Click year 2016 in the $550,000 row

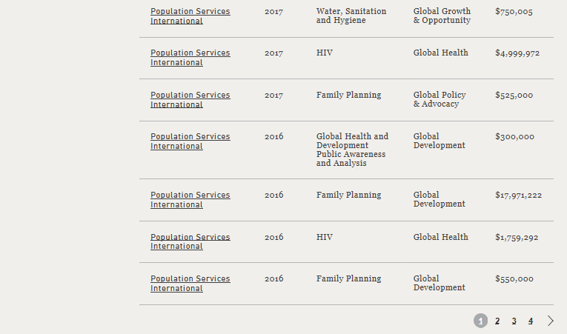(x=273, y=278)
